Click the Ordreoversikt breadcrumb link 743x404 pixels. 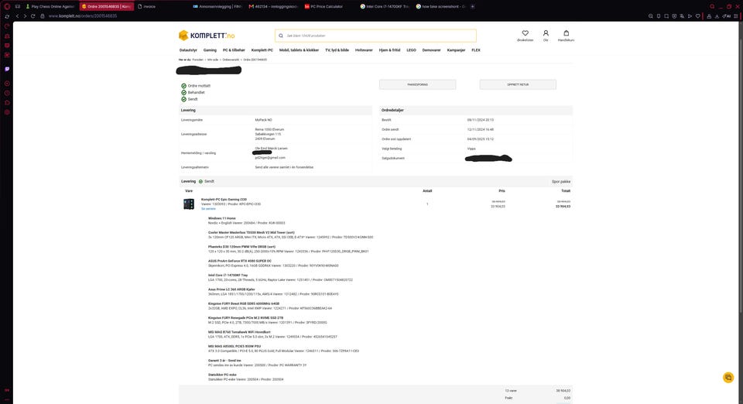point(231,60)
